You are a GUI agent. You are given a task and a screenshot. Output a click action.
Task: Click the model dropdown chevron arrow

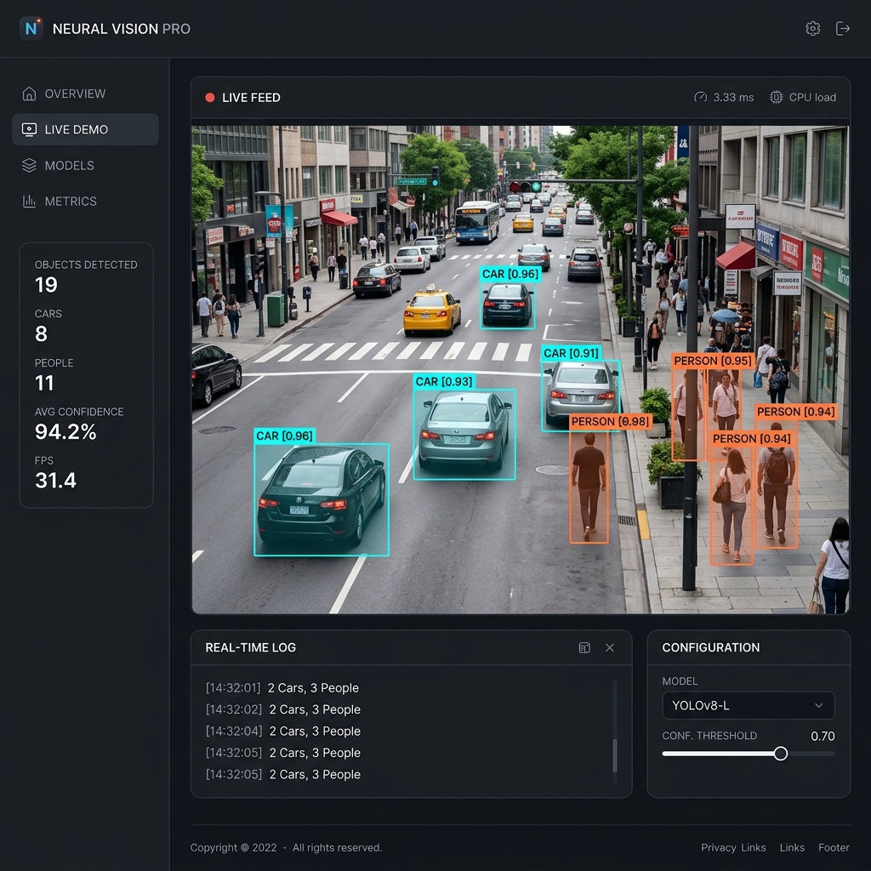pyautogui.click(x=819, y=705)
